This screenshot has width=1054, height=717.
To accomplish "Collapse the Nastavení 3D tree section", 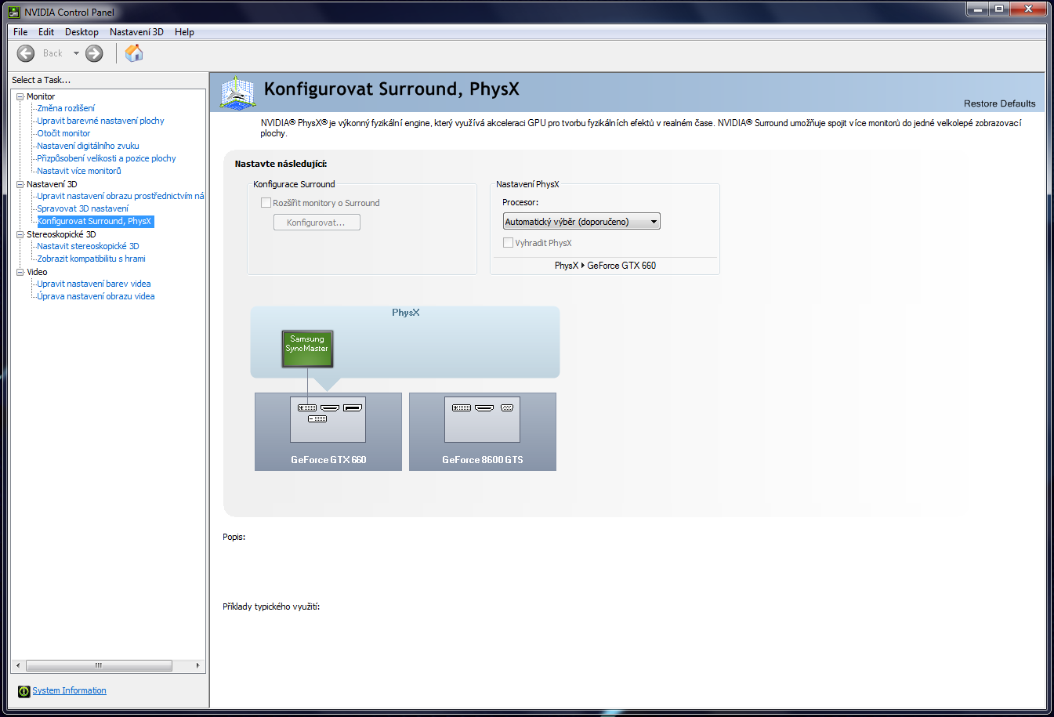I will pyautogui.click(x=20, y=185).
